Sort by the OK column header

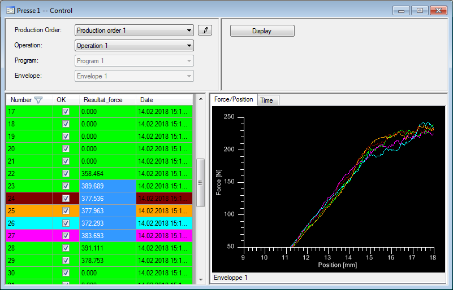[x=66, y=100]
